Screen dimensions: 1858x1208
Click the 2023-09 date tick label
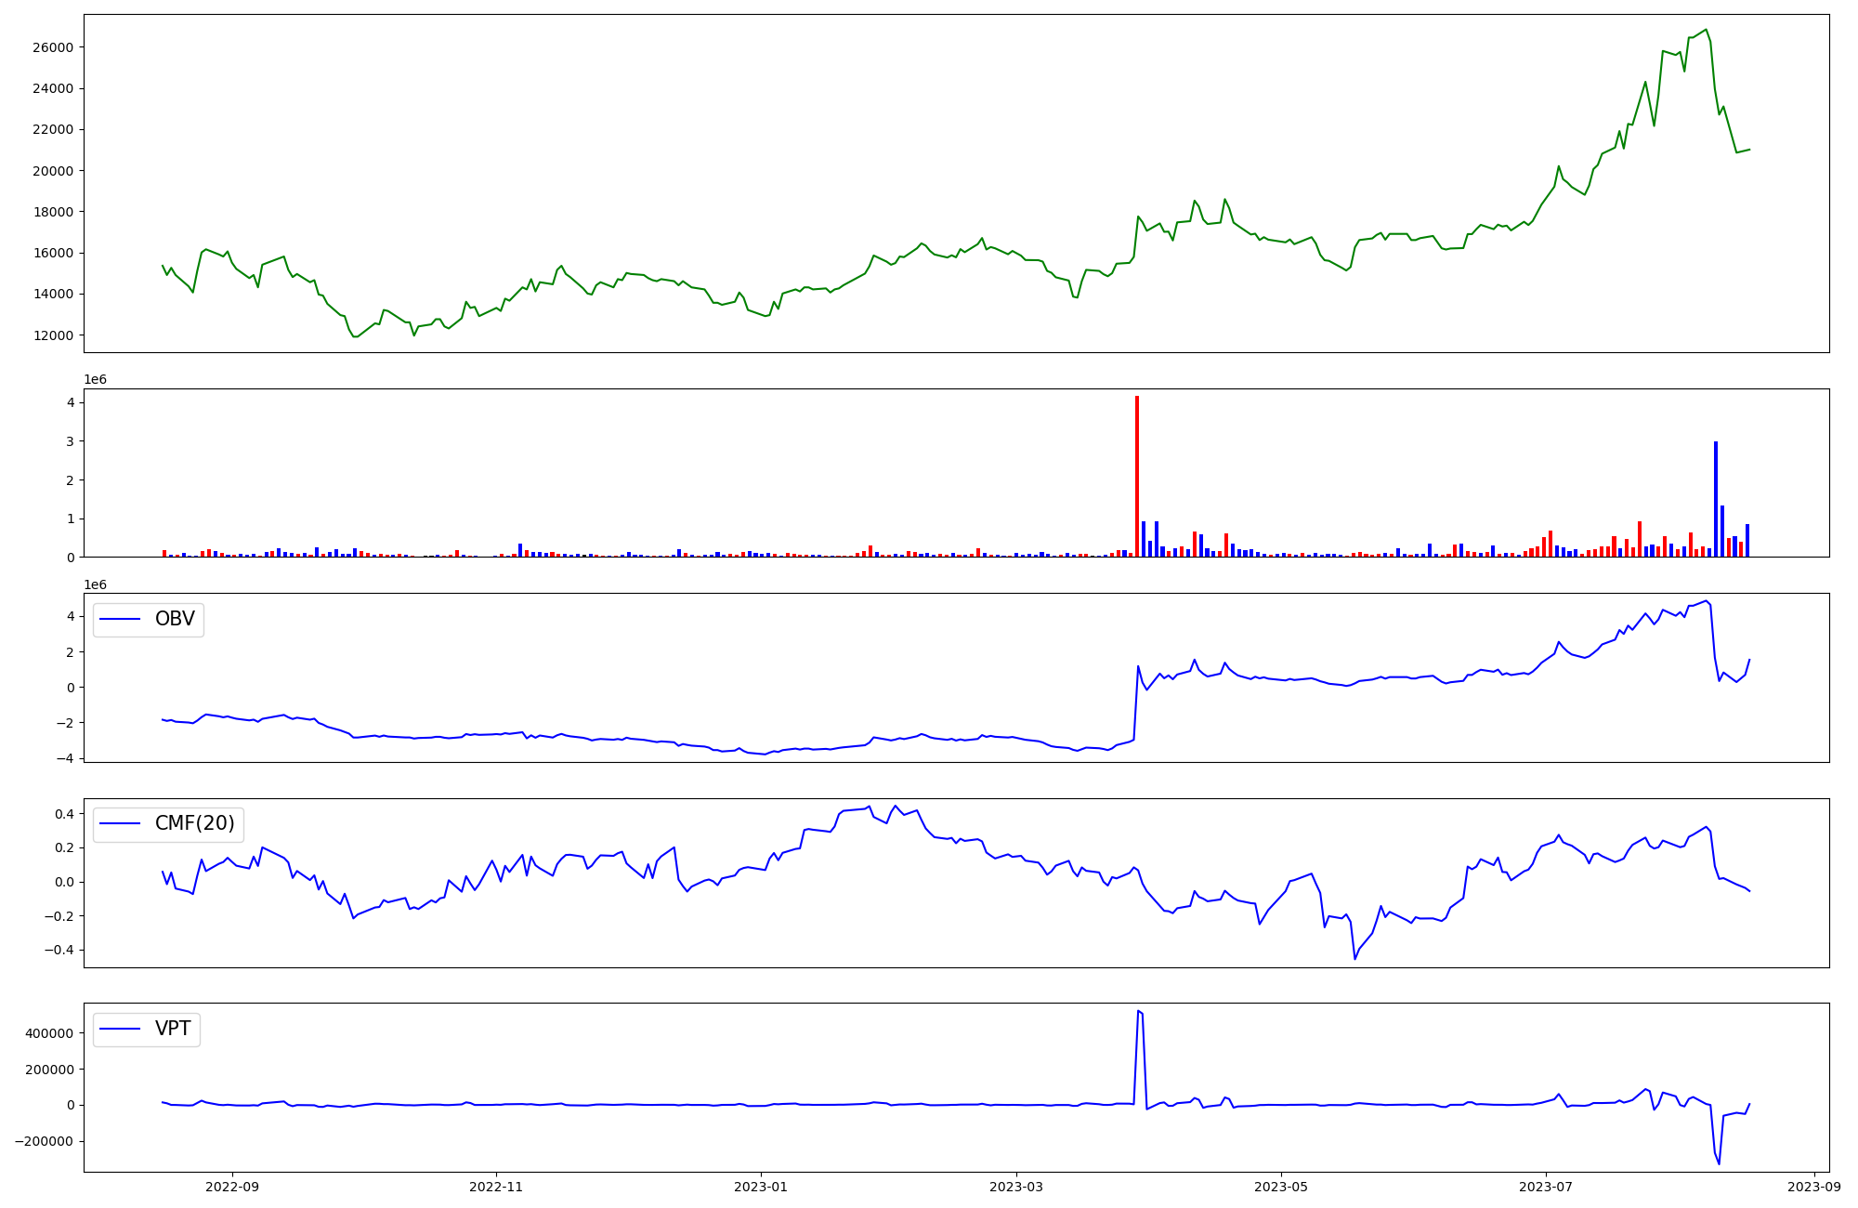[1814, 1187]
